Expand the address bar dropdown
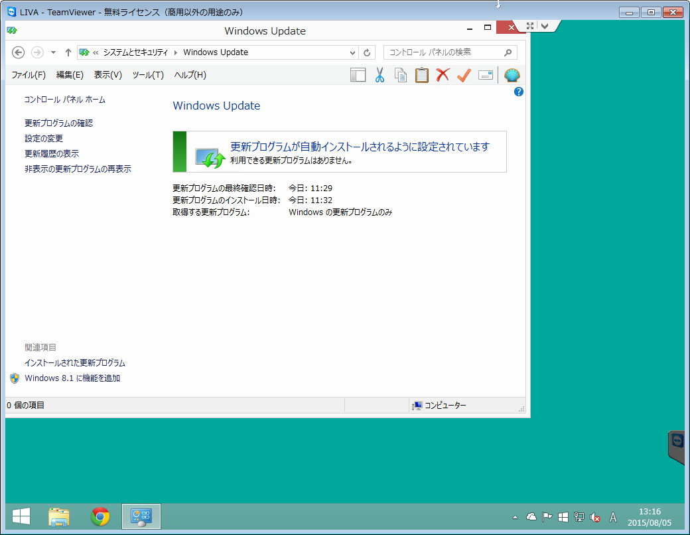Screen dimensions: 690x535 (x=352, y=53)
